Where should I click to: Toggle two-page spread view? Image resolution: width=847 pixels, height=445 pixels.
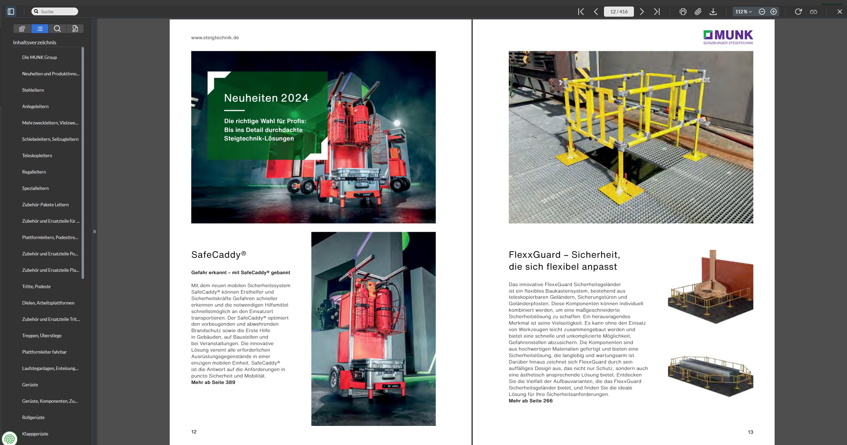click(x=814, y=12)
